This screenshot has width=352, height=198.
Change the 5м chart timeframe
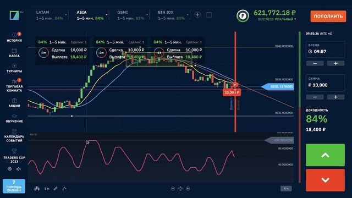click(47, 189)
